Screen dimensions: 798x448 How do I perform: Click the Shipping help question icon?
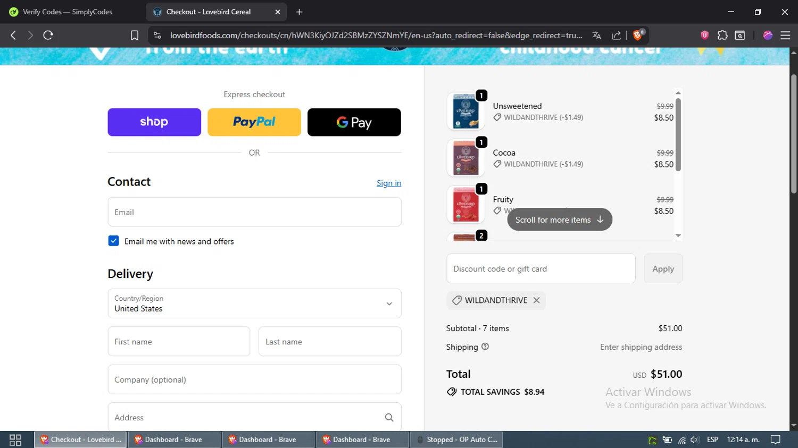coord(485,346)
